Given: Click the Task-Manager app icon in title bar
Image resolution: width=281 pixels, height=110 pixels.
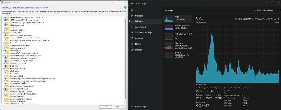Looking at the screenshot, I should 132,3.
